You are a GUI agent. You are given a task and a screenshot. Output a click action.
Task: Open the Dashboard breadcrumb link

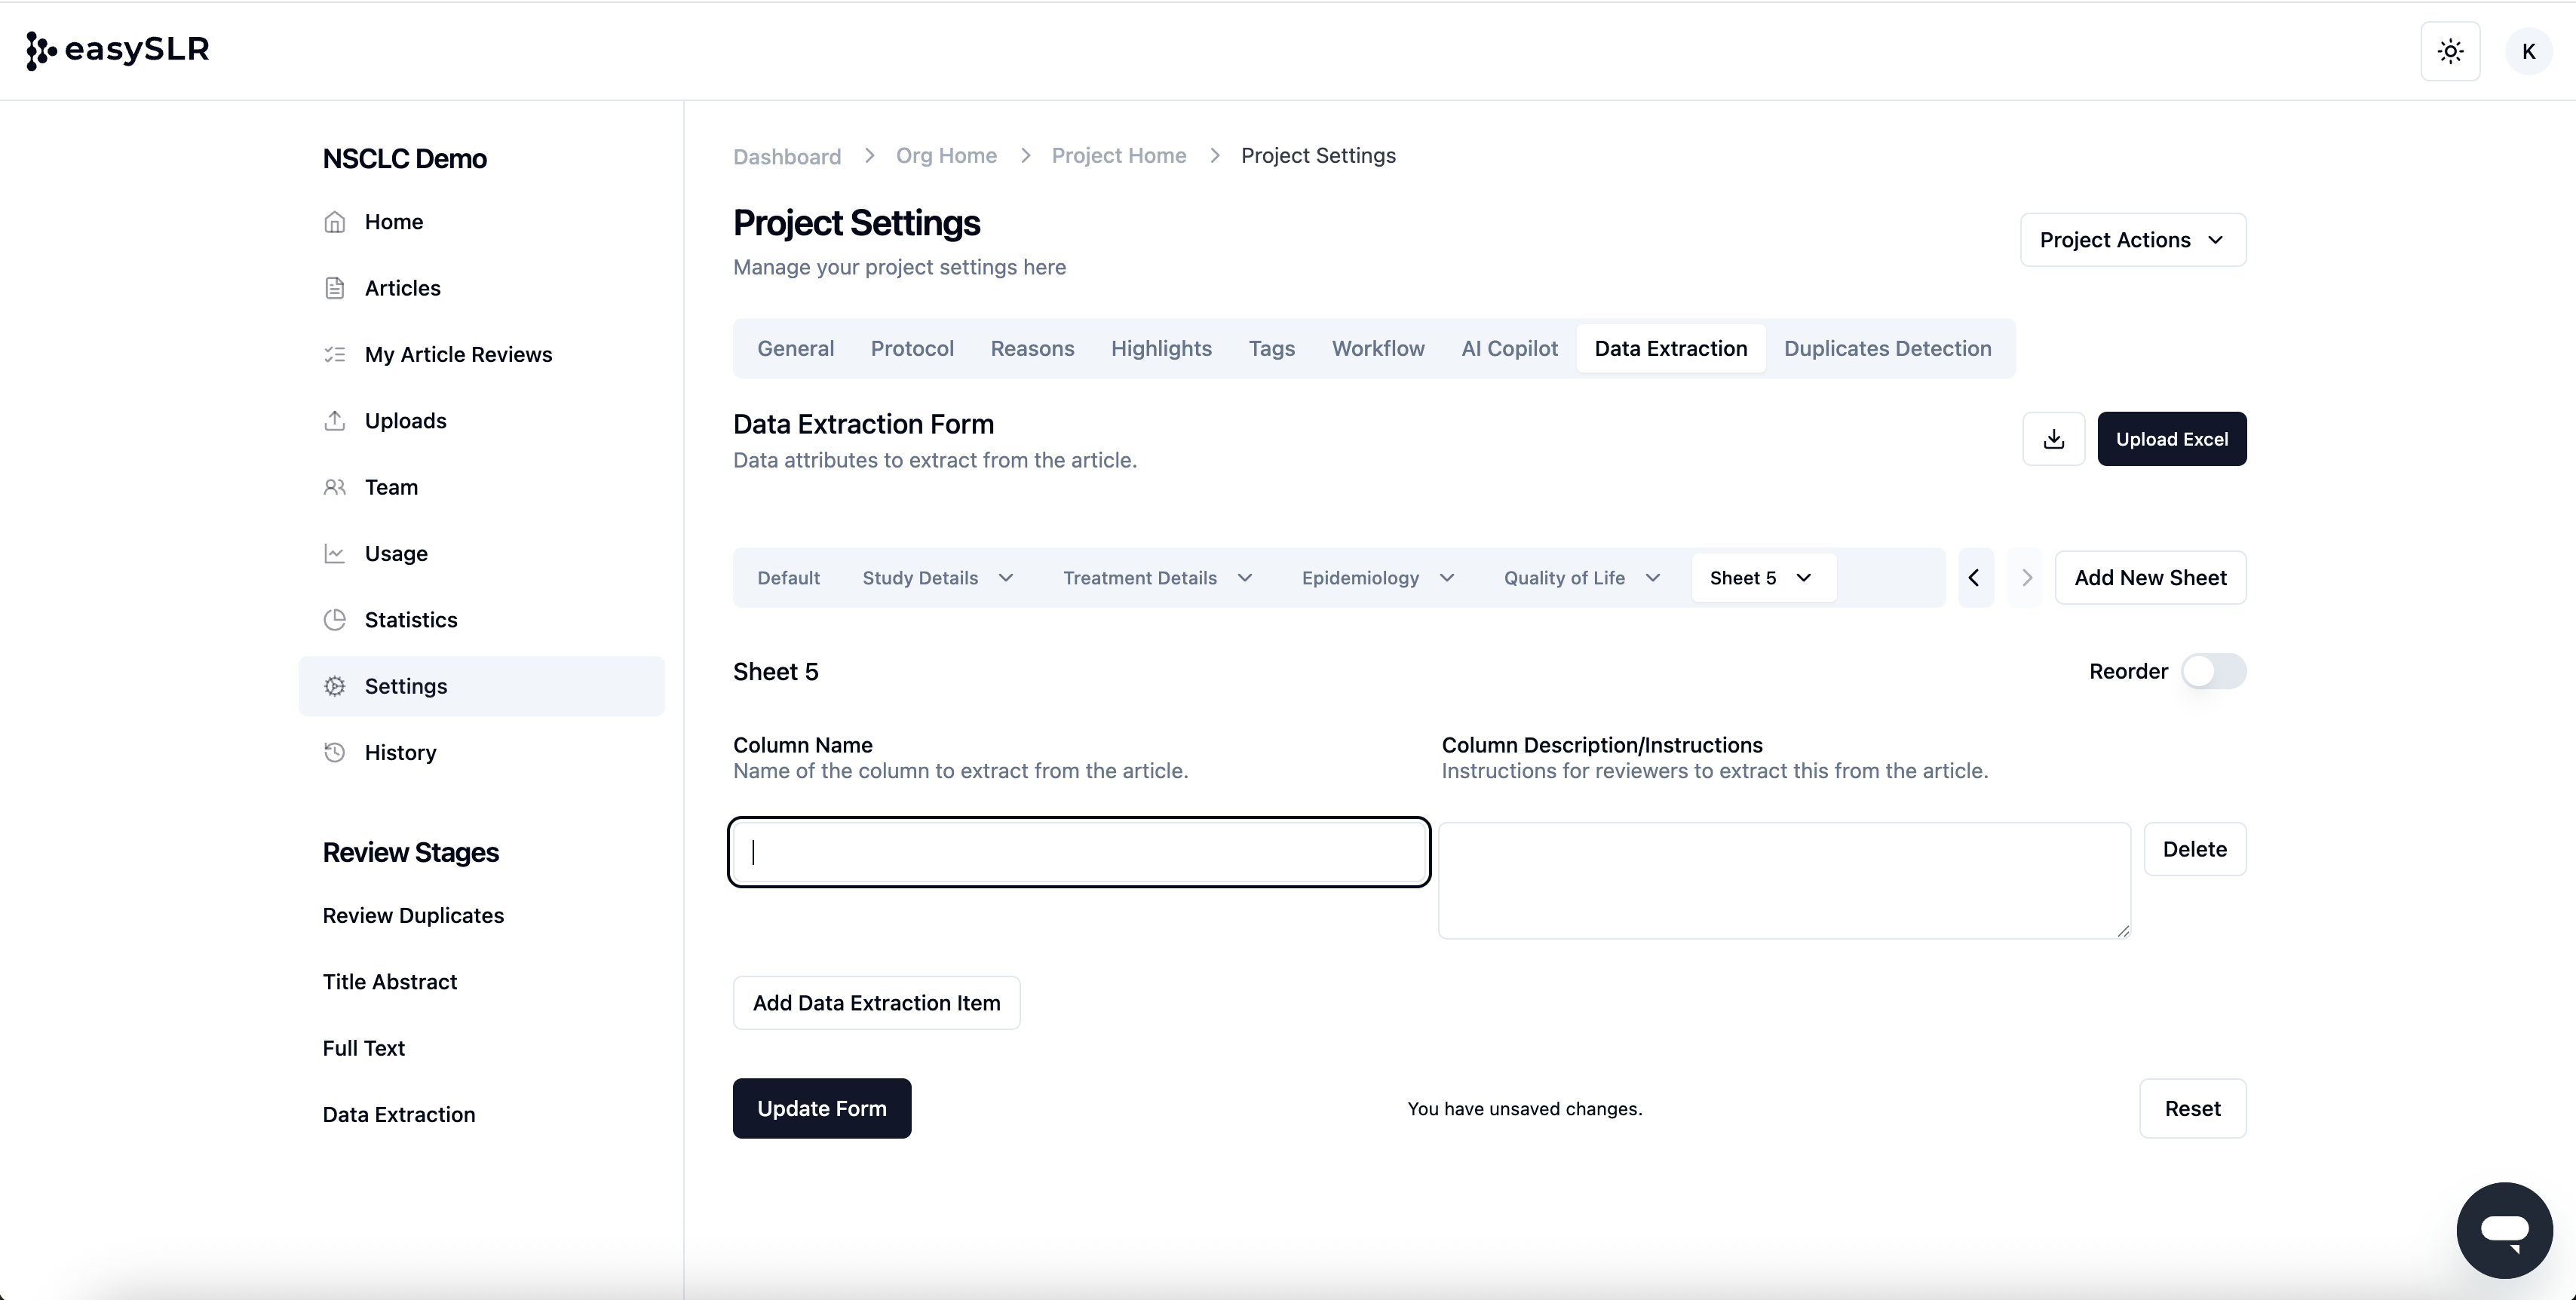[x=787, y=156]
